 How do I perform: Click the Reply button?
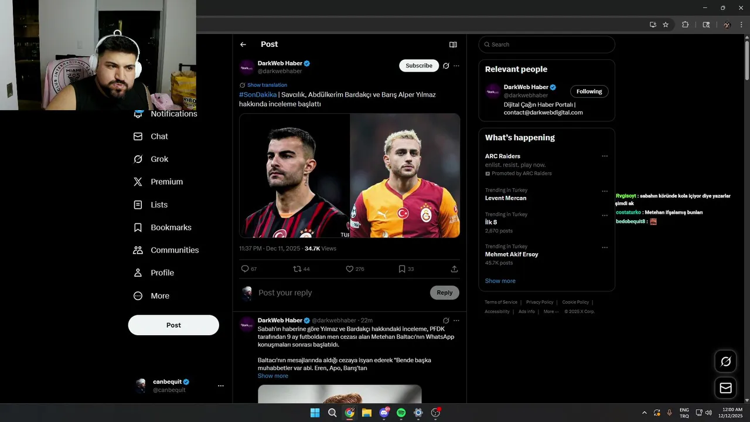pos(444,292)
